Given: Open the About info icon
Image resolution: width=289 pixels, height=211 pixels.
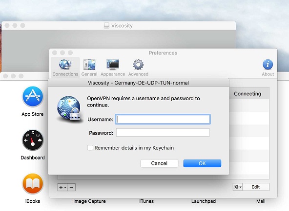Looking at the screenshot, I should 268,65.
